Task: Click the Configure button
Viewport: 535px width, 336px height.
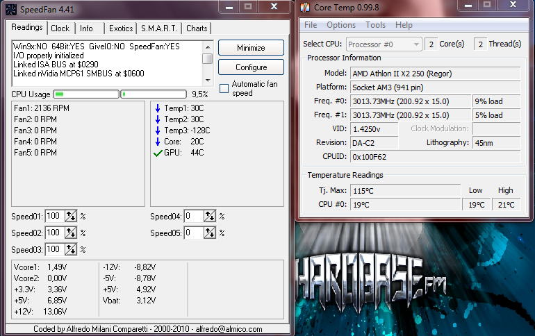Action: click(x=251, y=67)
